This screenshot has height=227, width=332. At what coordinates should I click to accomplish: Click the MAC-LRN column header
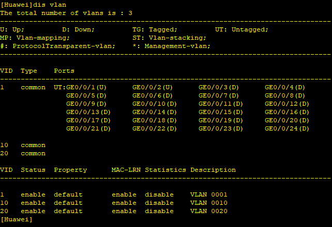point(126,170)
